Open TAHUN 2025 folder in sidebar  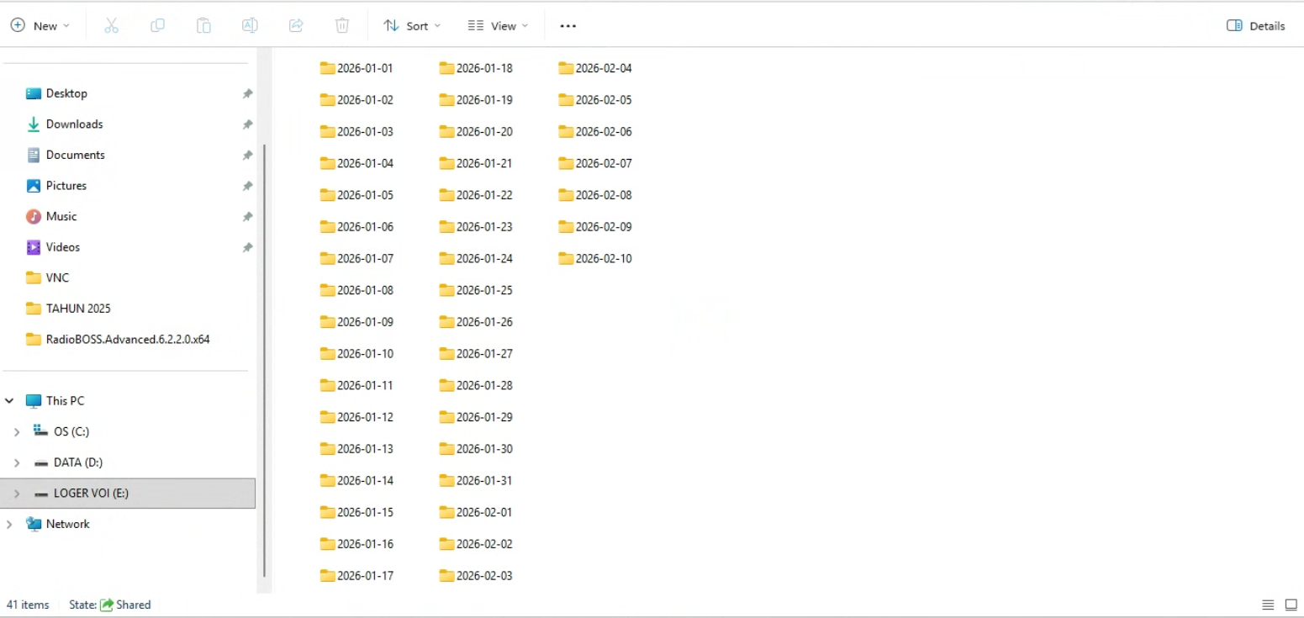pos(77,309)
